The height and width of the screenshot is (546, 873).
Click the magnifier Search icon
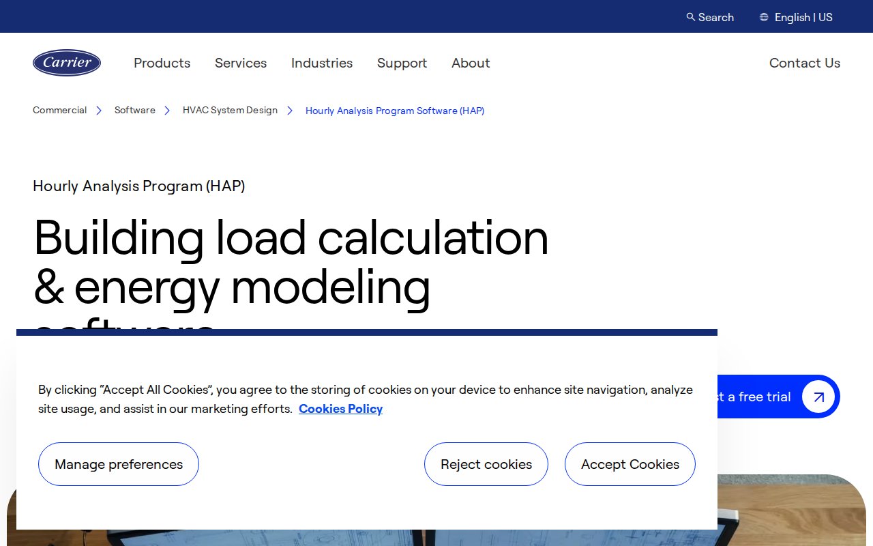(x=690, y=17)
